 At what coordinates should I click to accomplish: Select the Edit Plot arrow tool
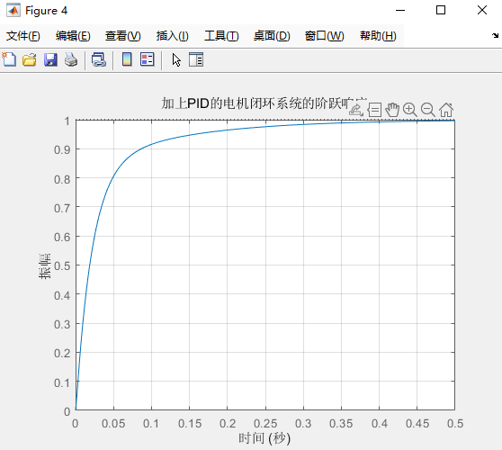[x=176, y=60]
